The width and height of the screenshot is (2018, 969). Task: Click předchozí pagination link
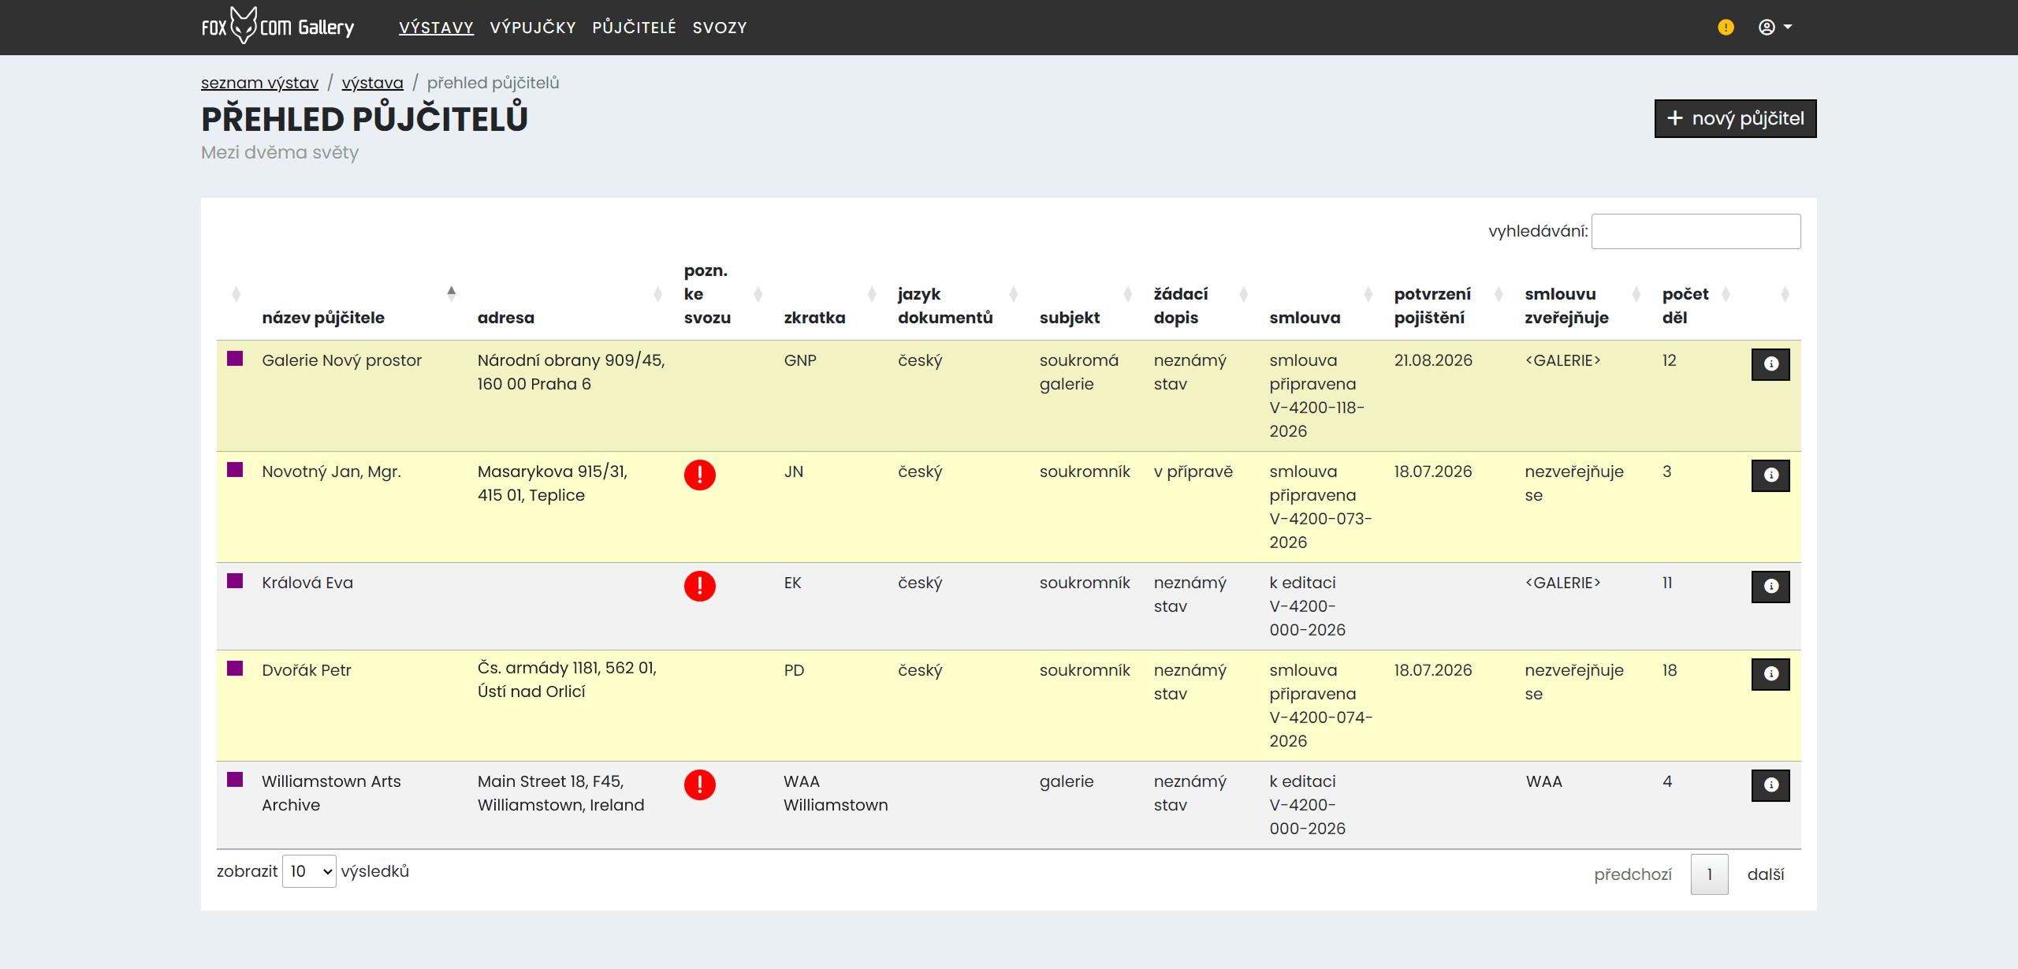1633,874
